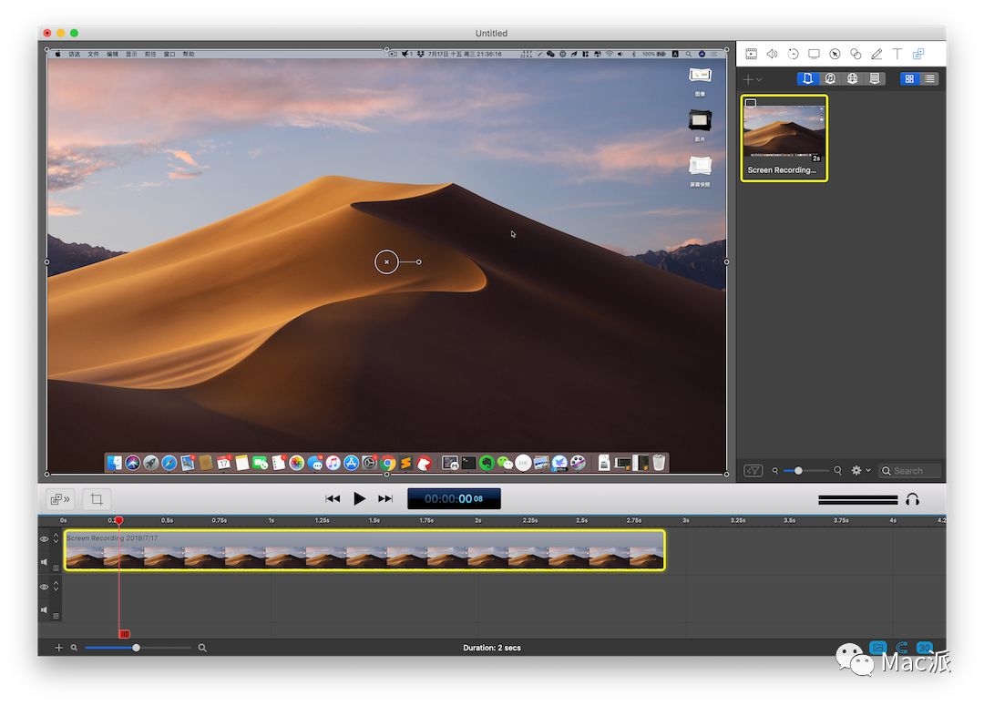Screen dimensions: 984x706
Task: Click the 2s mark on timeline ruler
Action: [x=478, y=520]
